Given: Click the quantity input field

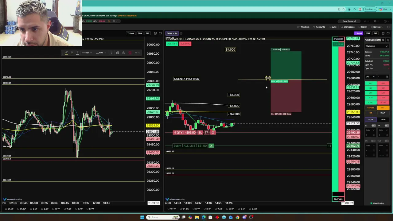Looking at the screenshot, I should point(383,77).
